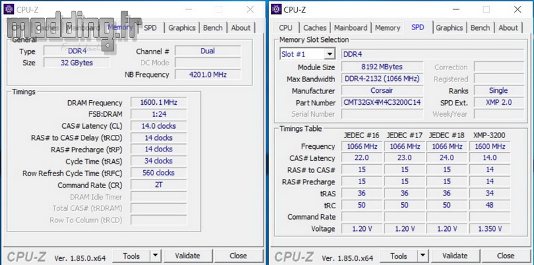Select SPD tab in right window
This screenshot has height=265, width=534.
coord(418,27)
